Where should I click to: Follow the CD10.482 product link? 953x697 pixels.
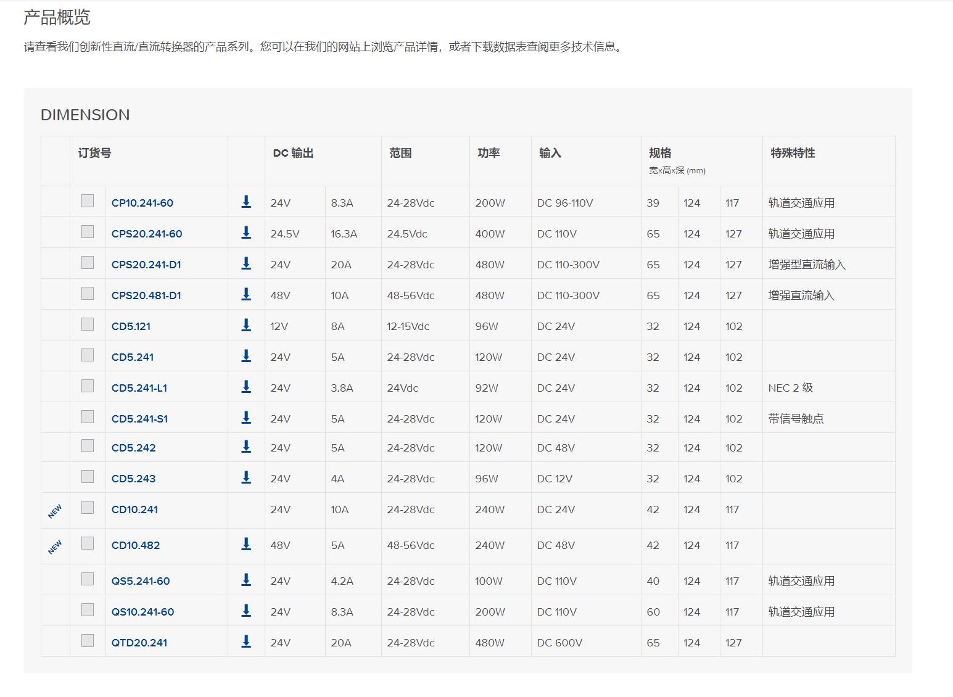(x=136, y=545)
